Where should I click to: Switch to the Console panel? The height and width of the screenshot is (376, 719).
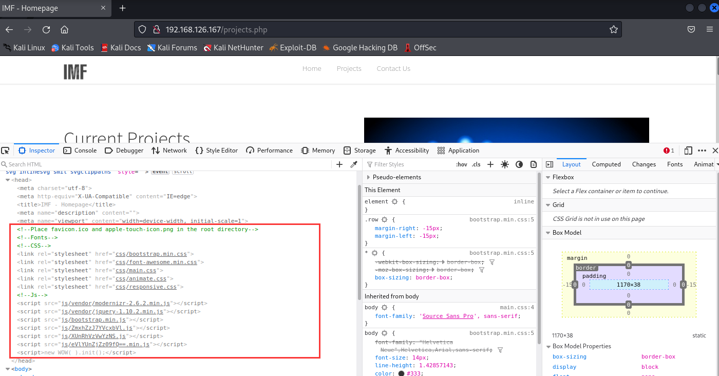80,151
